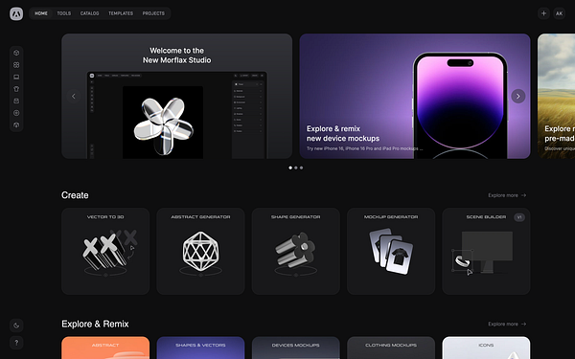
Task: Click the Morflax logo icon
Action: (x=16, y=13)
